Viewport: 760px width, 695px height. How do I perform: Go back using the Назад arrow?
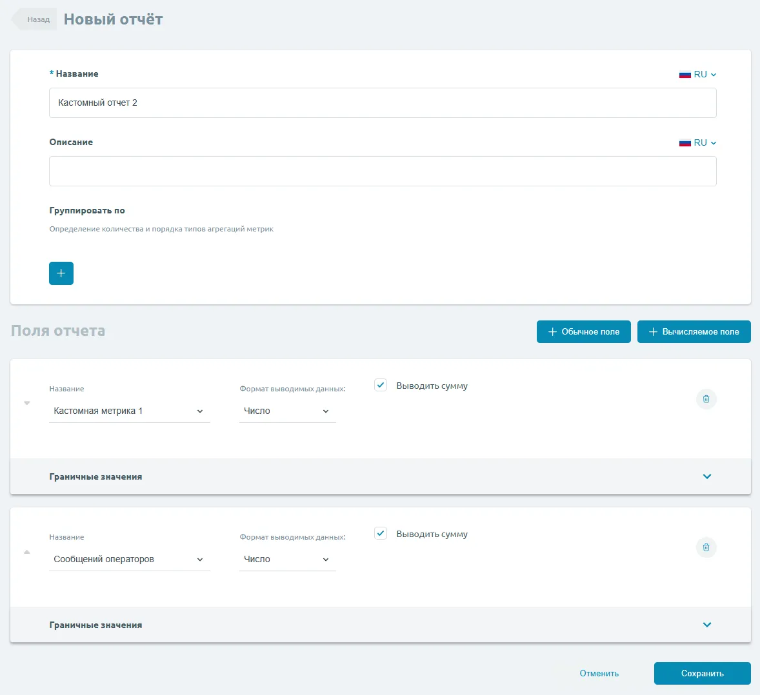[35, 19]
